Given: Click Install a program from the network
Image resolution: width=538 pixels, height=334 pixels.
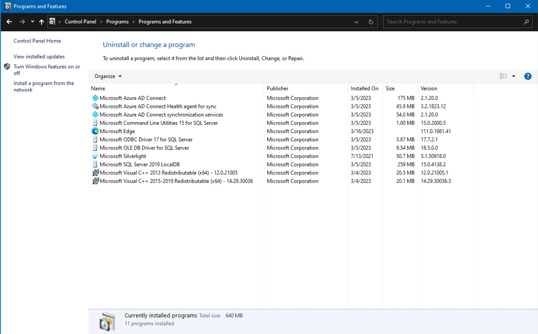Looking at the screenshot, I should point(43,86).
